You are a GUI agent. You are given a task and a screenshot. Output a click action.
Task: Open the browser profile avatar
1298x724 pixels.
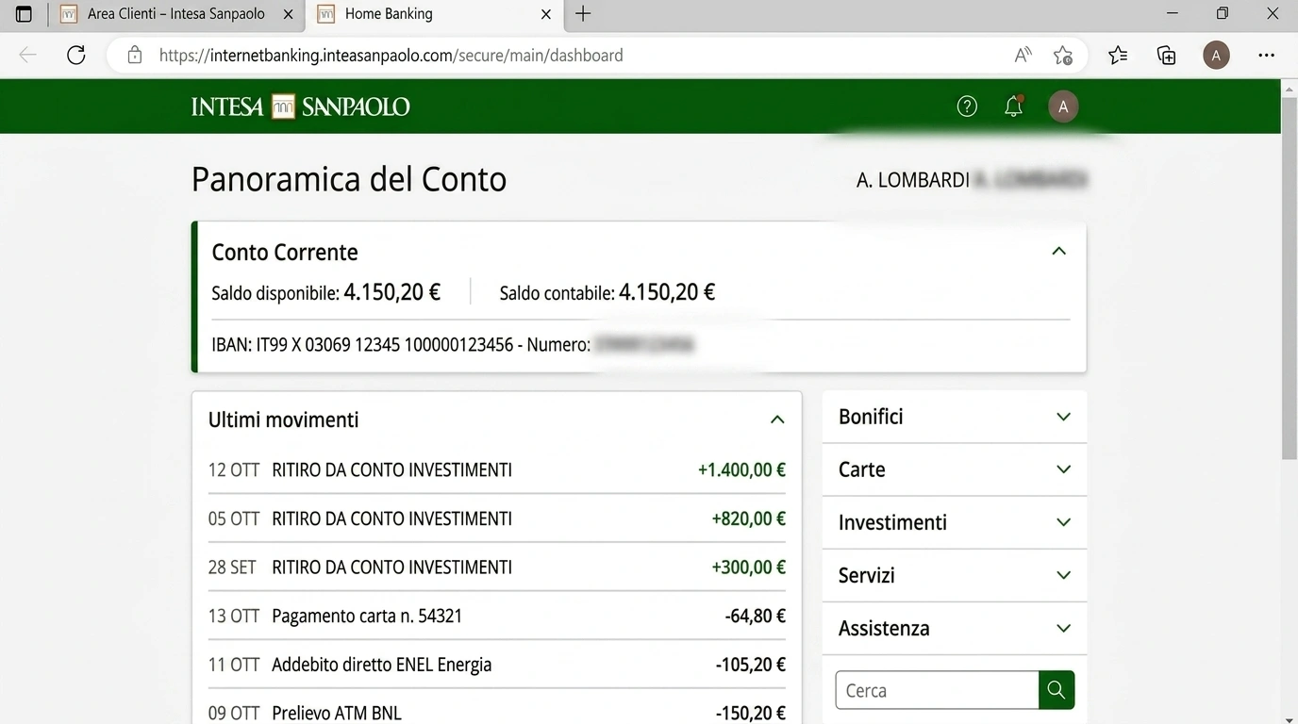(x=1216, y=55)
